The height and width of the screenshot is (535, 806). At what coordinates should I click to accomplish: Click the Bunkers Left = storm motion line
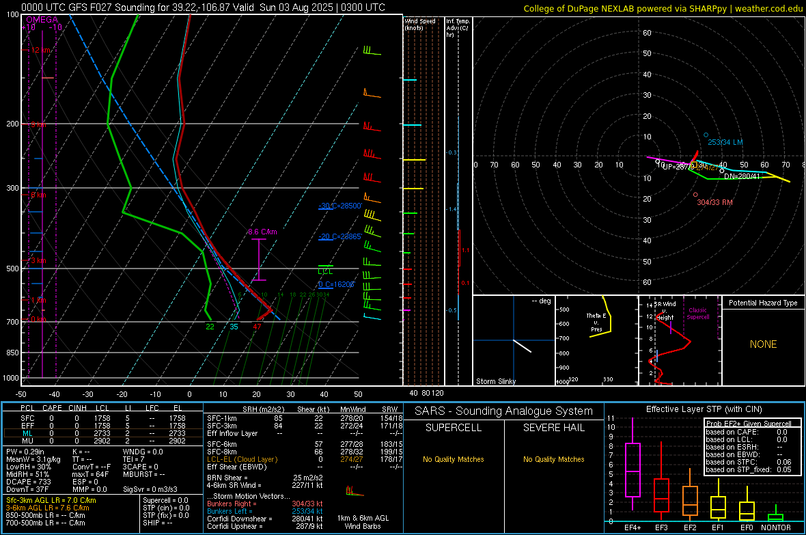265,511
